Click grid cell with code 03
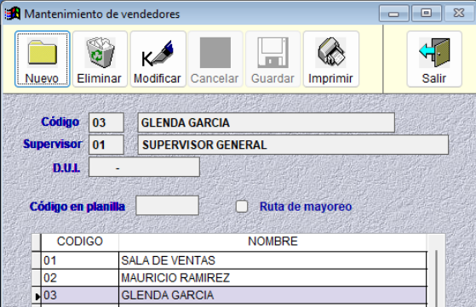This screenshot has height=307, width=476. (80, 295)
